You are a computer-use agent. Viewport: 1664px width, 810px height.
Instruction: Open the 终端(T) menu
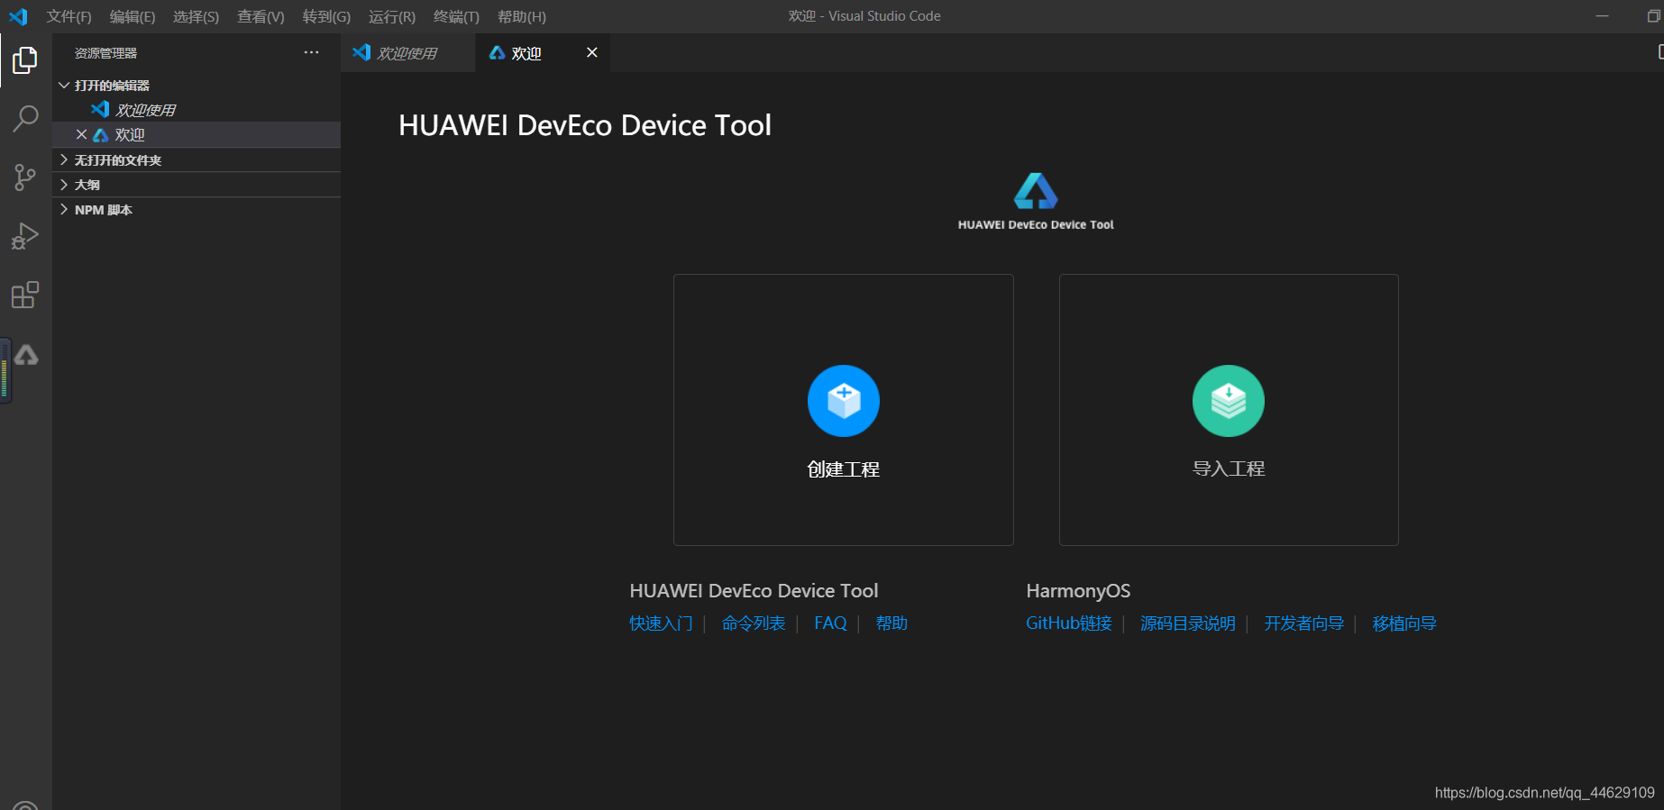456,16
